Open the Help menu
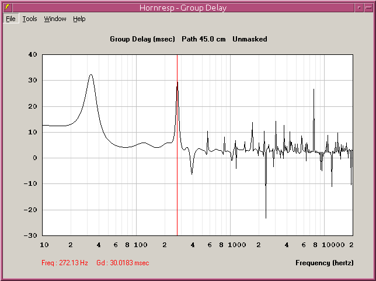The height and width of the screenshot is (281, 376). (x=79, y=19)
